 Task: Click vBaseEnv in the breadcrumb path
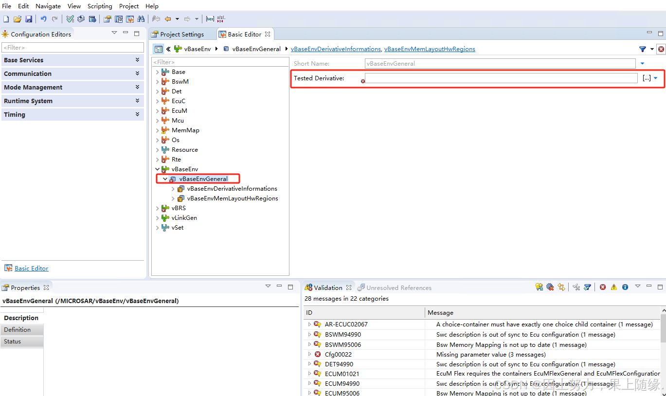198,49
